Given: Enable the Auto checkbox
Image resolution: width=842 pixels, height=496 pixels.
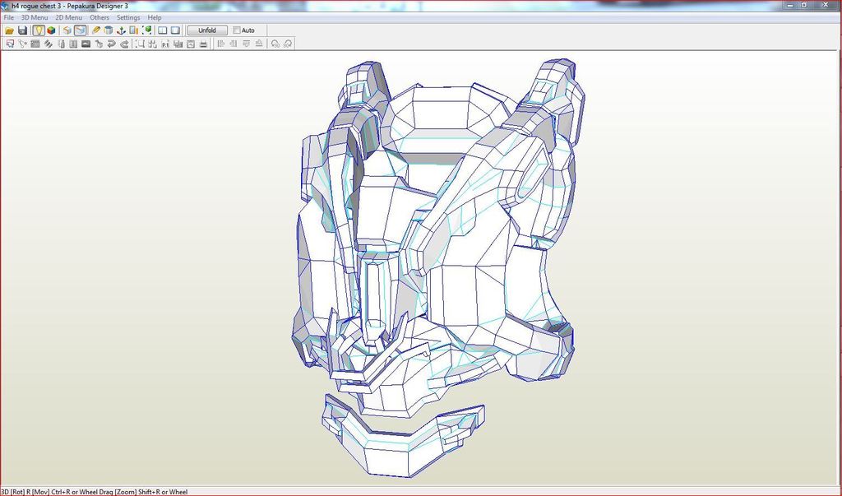Looking at the screenshot, I should coord(237,30).
